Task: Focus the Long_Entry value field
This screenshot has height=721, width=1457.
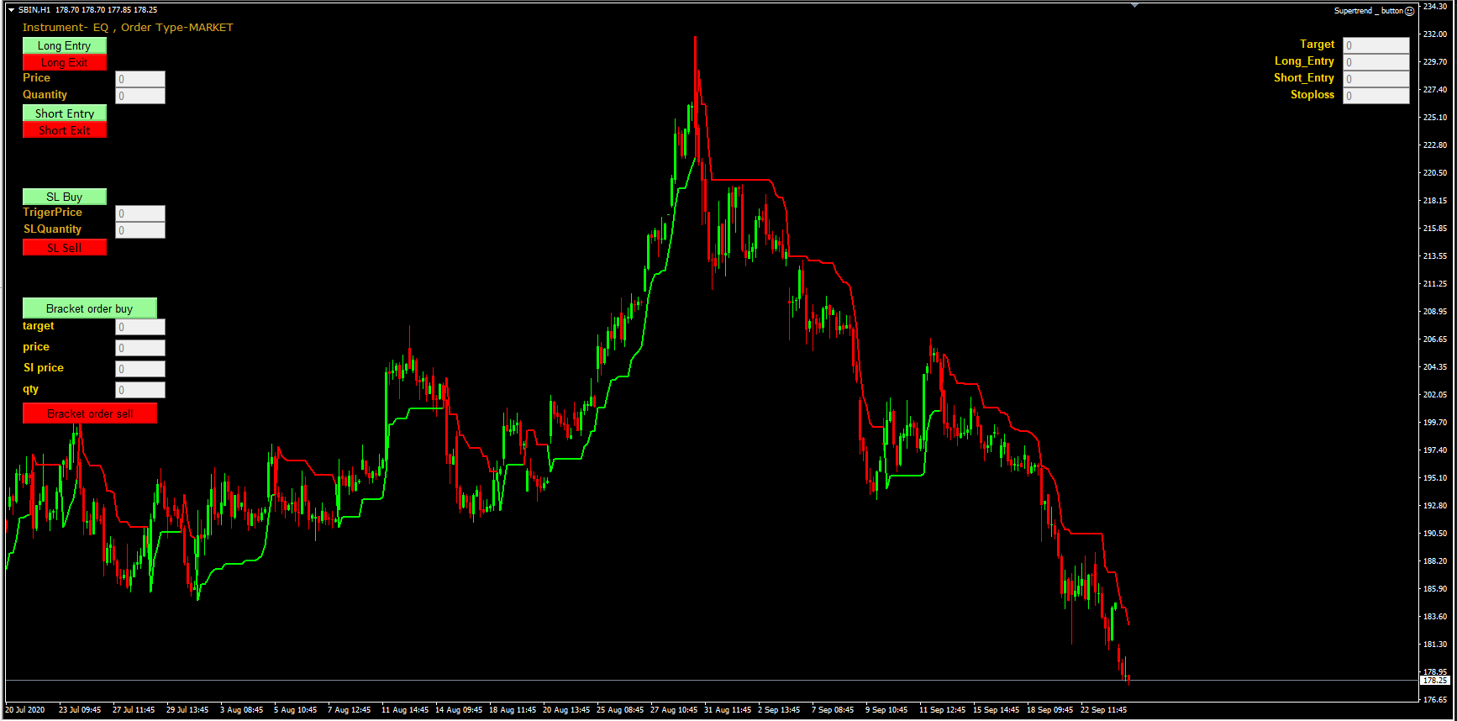Action: point(1376,62)
